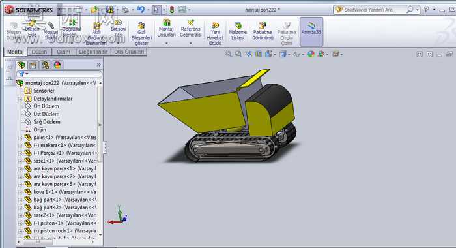Open the Edit Appearance color ball
Image resolution: width=456 pixels, height=248 pixels.
(x=311, y=54)
